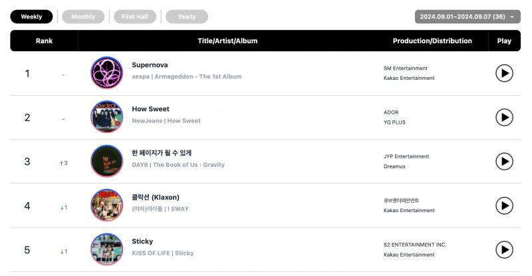532x276 pixels.
Task: Click the Sticky song title link
Action: point(142,241)
